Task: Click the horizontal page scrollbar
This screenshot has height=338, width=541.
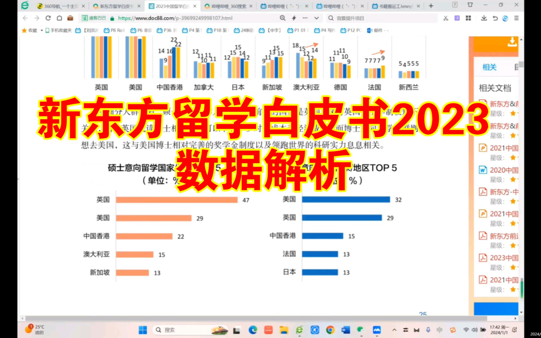Action: pyautogui.click(x=256, y=318)
